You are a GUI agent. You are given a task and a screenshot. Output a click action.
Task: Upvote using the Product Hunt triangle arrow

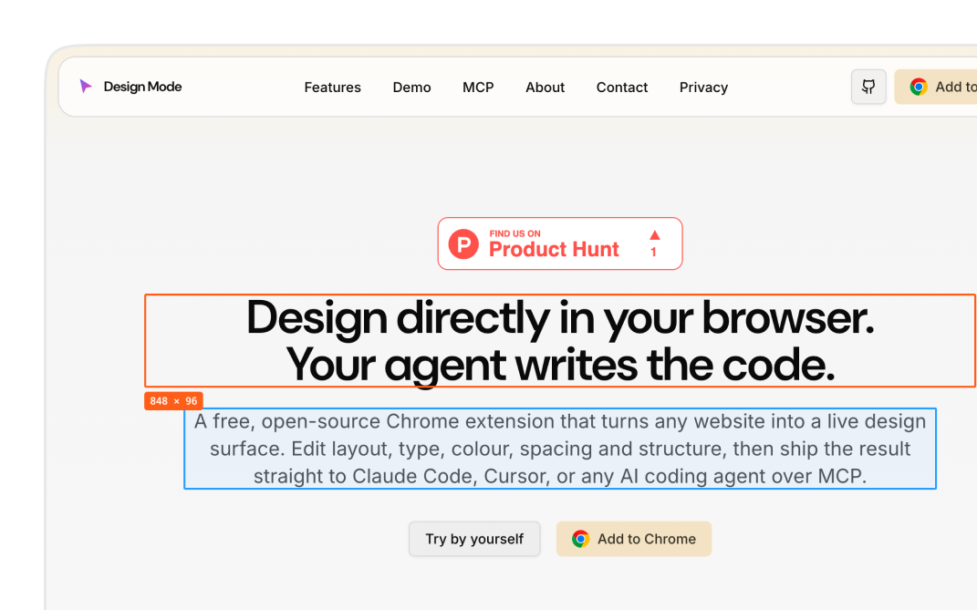tap(654, 235)
